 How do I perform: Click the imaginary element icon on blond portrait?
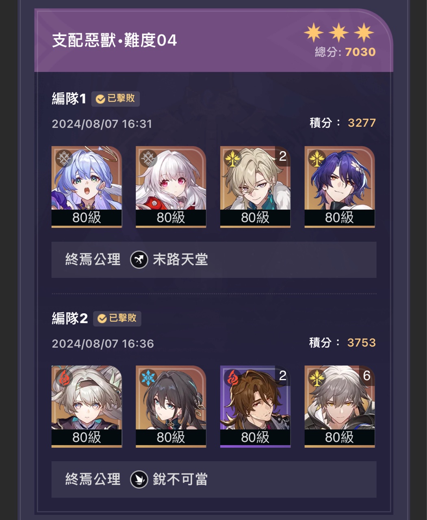pyautogui.click(x=232, y=158)
